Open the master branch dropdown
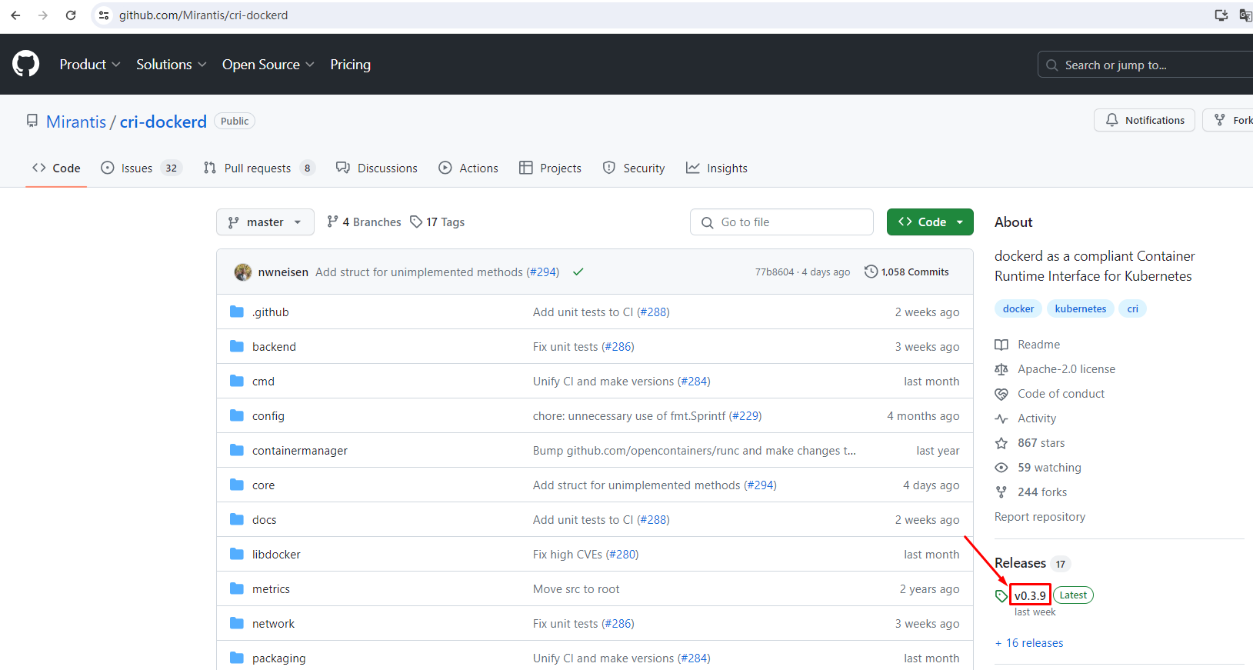The height and width of the screenshot is (670, 1253). pos(265,222)
